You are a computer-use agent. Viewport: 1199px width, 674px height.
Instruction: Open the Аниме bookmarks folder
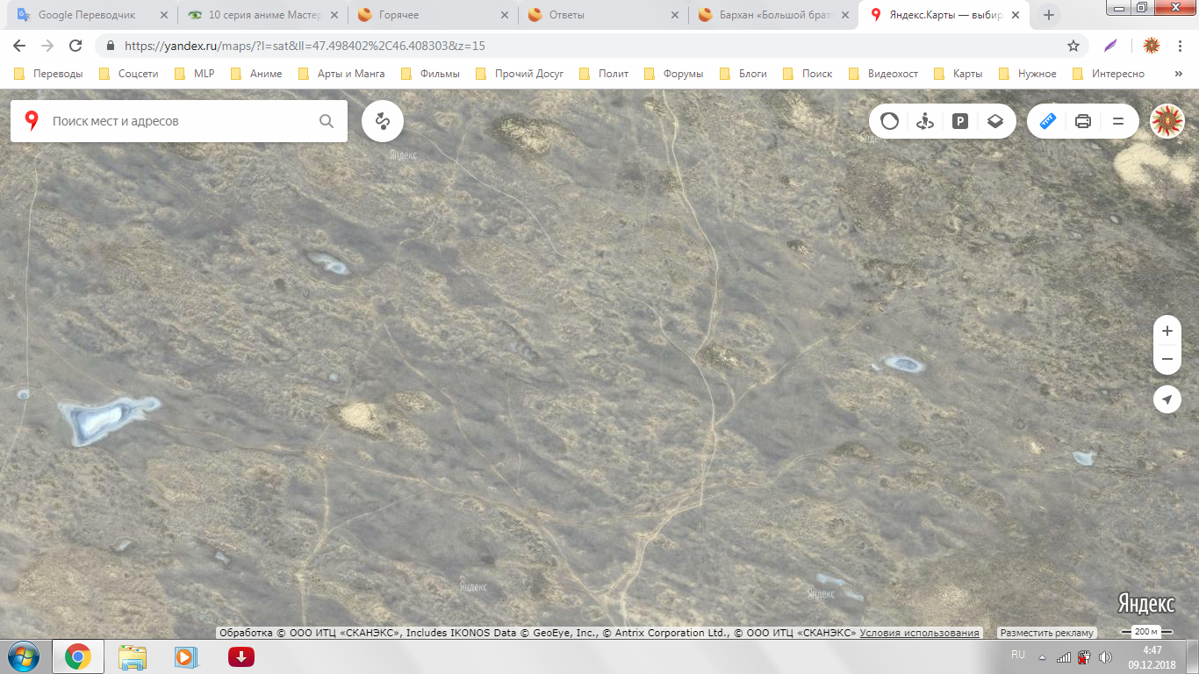265,74
